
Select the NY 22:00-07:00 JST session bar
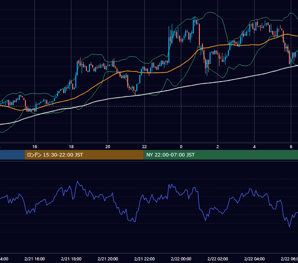click(220, 155)
